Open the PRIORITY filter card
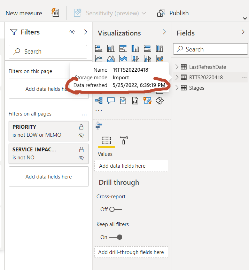 click(x=49, y=131)
